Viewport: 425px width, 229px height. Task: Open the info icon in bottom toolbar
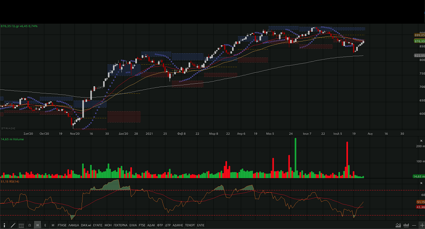(4, 225)
